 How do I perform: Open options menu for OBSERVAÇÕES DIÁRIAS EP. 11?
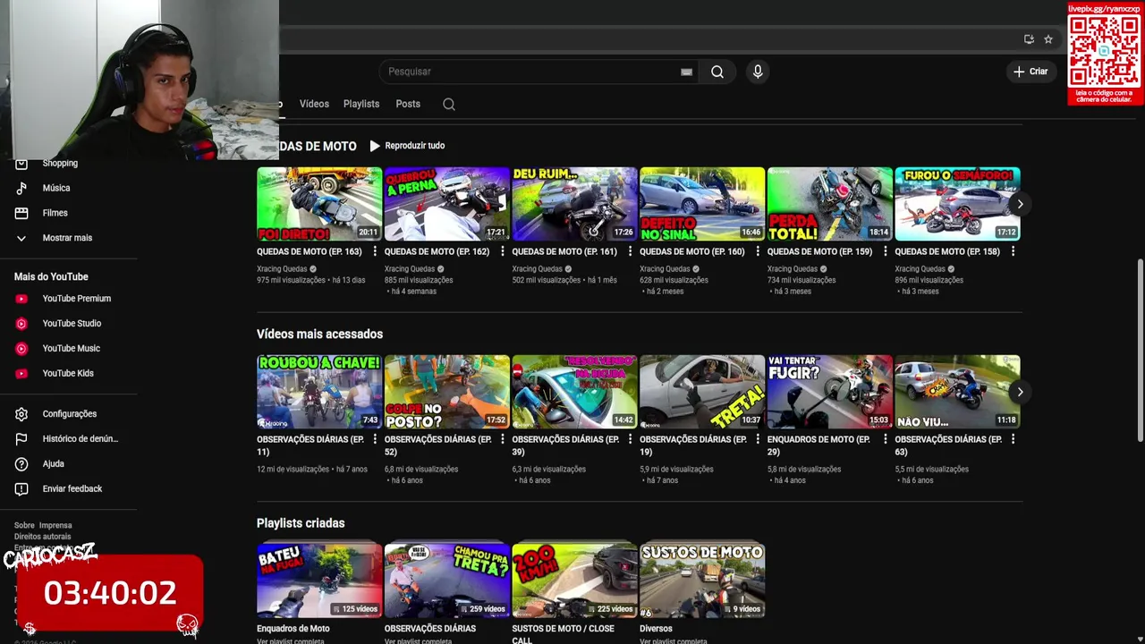(375, 439)
